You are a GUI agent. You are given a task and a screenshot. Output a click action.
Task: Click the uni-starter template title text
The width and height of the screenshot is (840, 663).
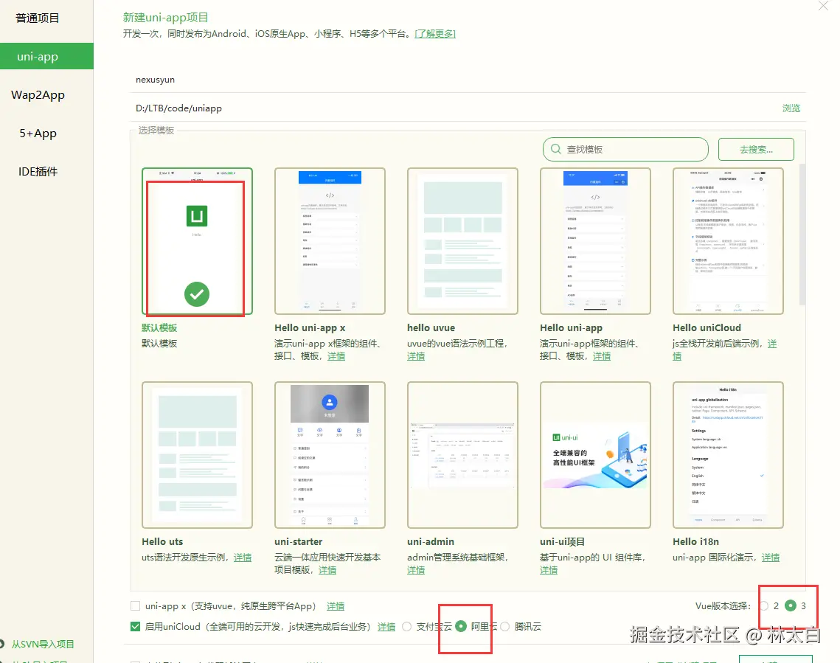[299, 541]
